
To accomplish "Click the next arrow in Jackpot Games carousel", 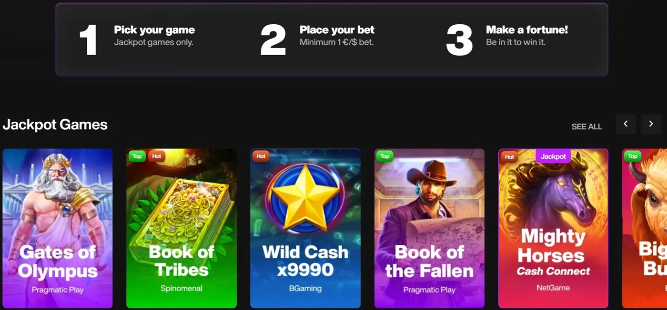I will click(x=651, y=124).
